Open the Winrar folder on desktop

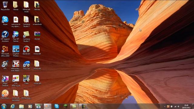tap(15, 6)
